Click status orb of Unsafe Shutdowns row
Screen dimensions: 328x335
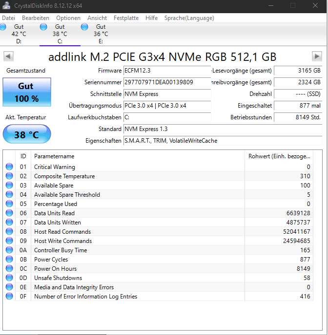coord(9,278)
